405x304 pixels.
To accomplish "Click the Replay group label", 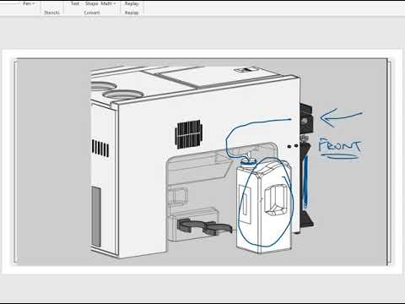I will click(x=132, y=13).
